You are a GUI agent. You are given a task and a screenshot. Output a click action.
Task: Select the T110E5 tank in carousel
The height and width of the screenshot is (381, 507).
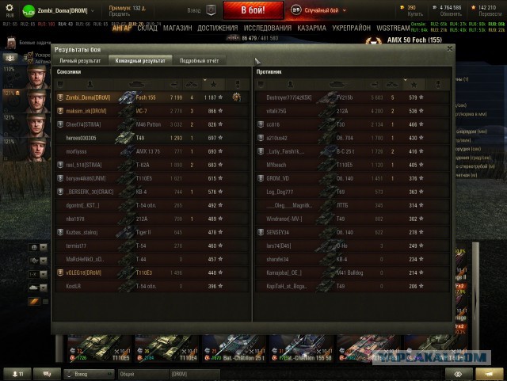coord(99,349)
